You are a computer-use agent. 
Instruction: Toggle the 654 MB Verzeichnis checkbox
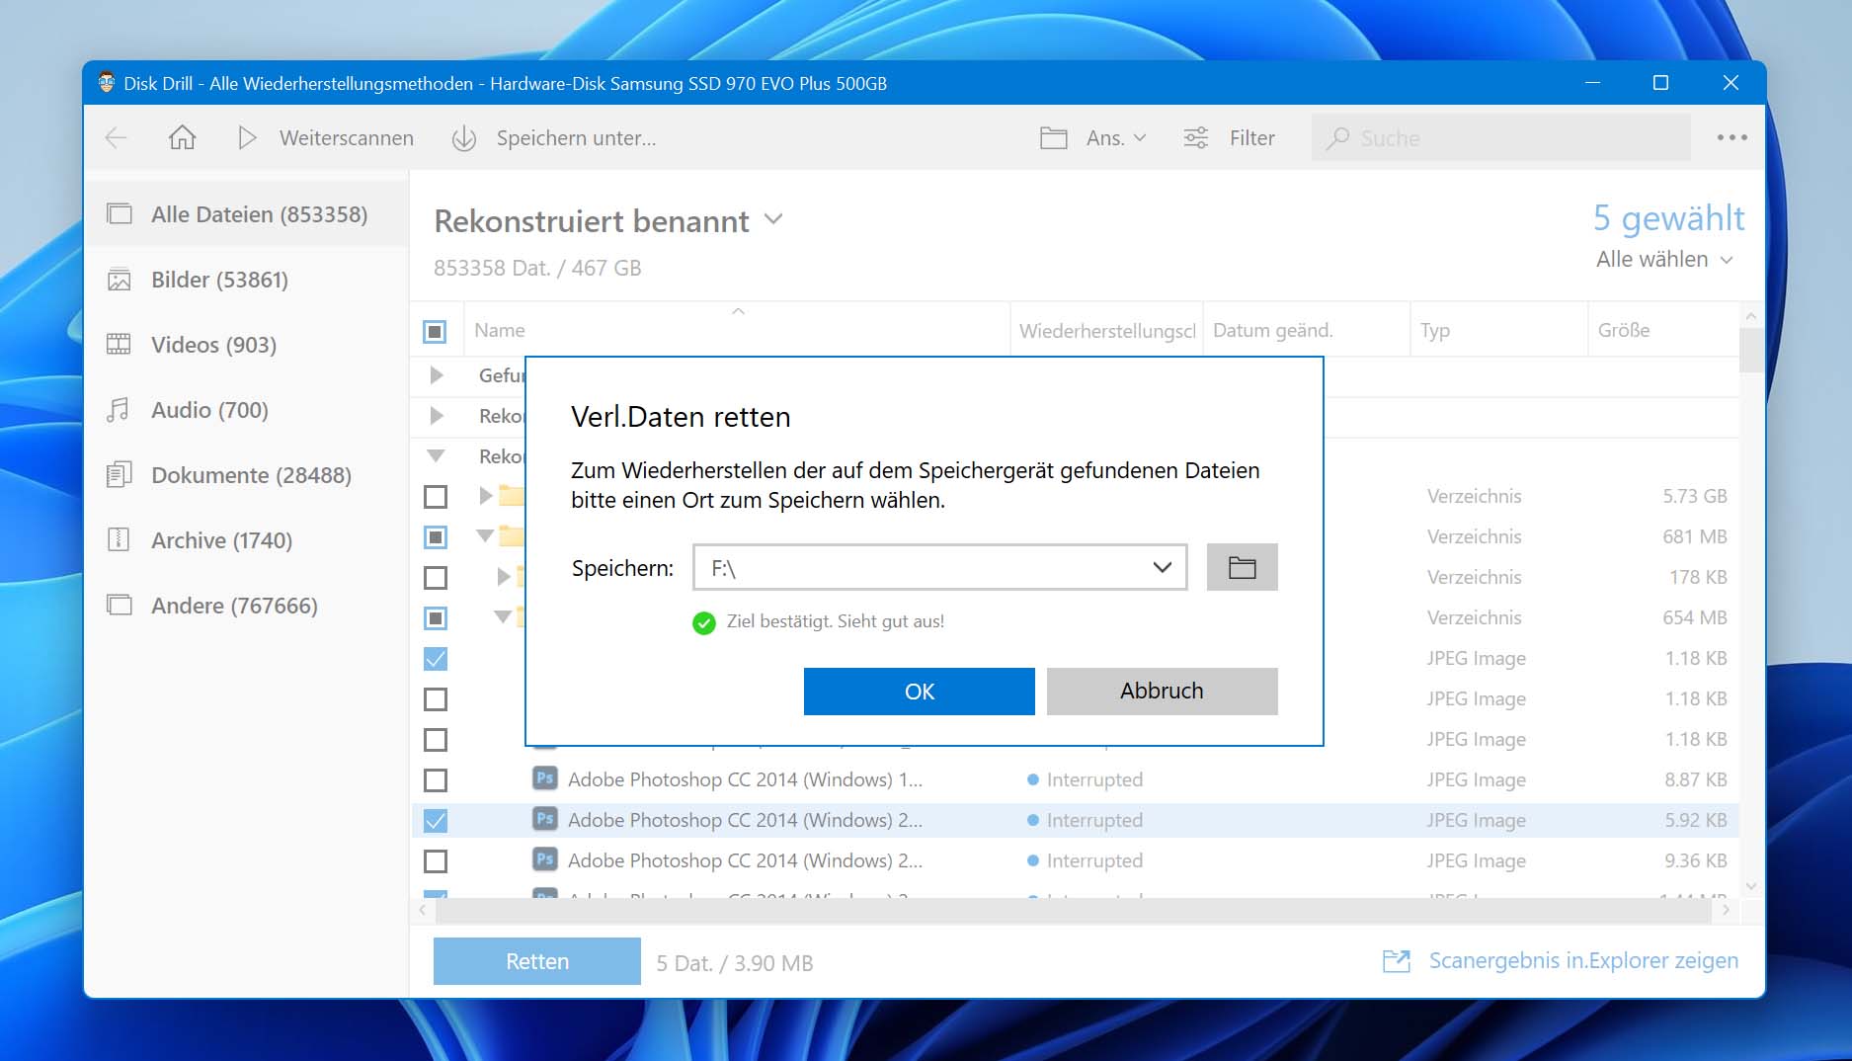pyautogui.click(x=435, y=617)
